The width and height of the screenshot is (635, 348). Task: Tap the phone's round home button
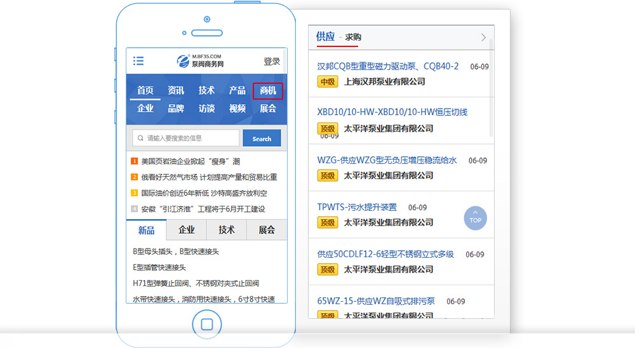click(x=206, y=325)
